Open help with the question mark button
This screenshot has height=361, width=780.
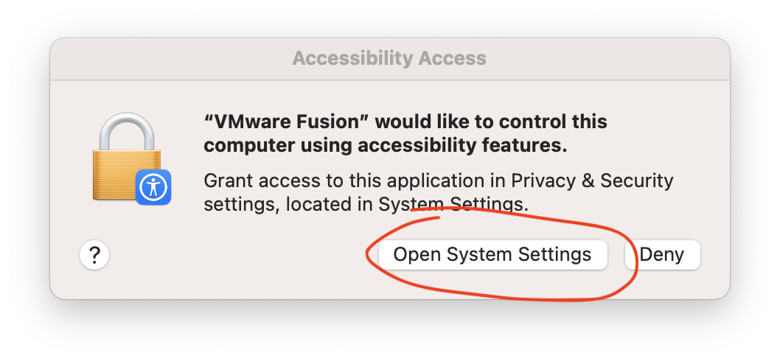point(94,255)
